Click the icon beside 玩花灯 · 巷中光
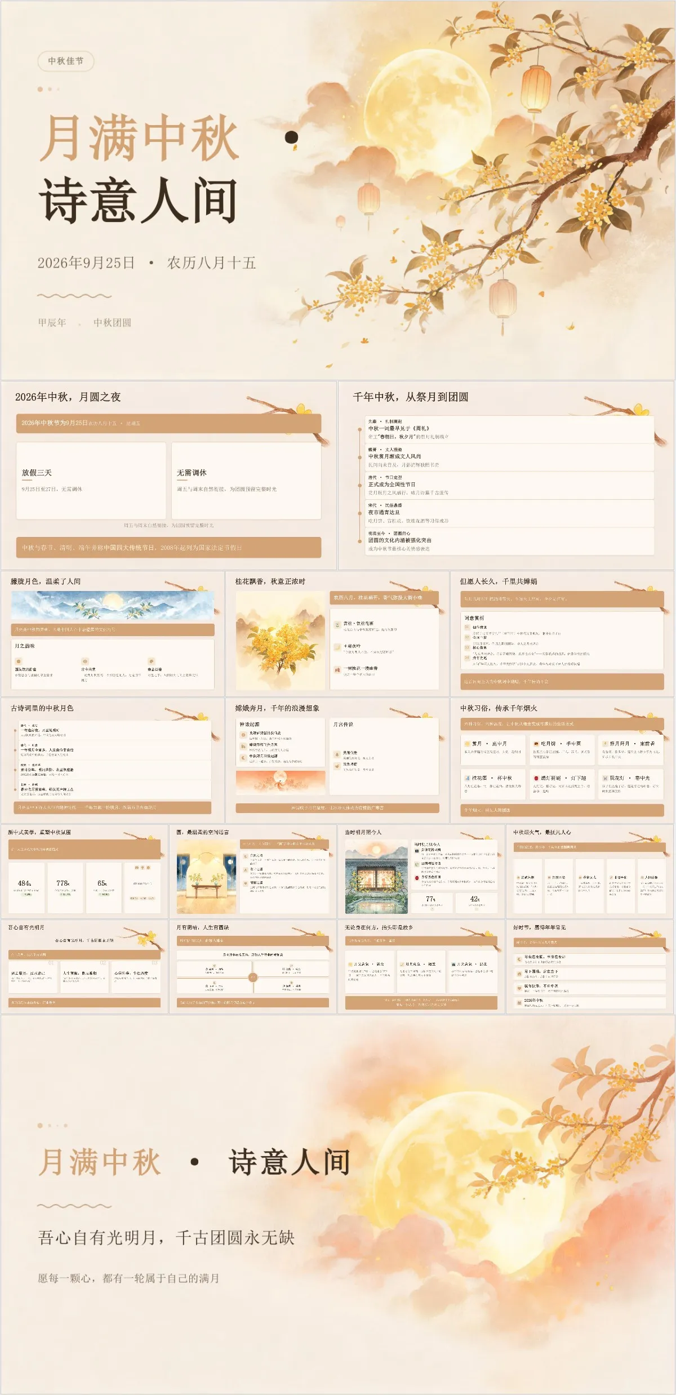The height and width of the screenshot is (1395, 676). click(x=605, y=778)
